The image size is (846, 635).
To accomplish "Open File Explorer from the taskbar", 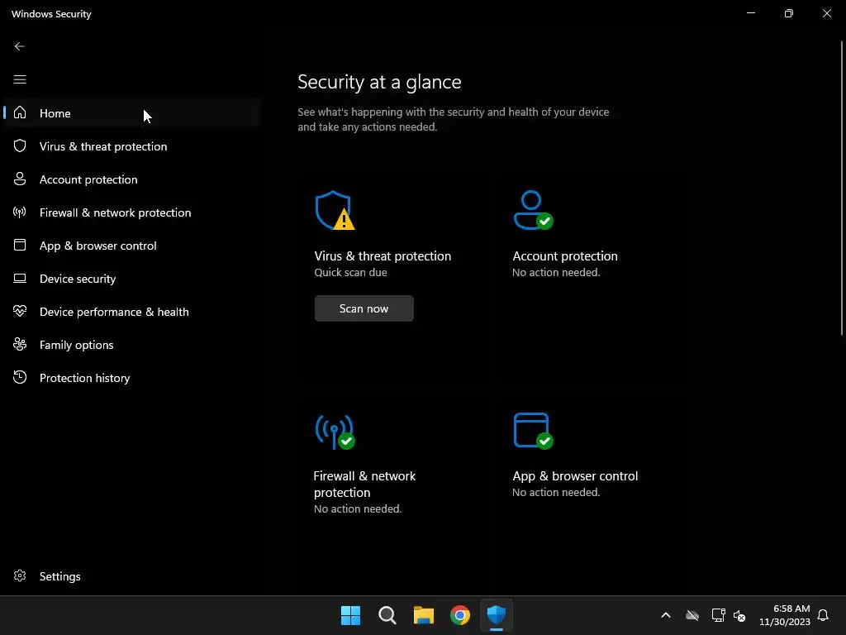I will coord(424,615).
